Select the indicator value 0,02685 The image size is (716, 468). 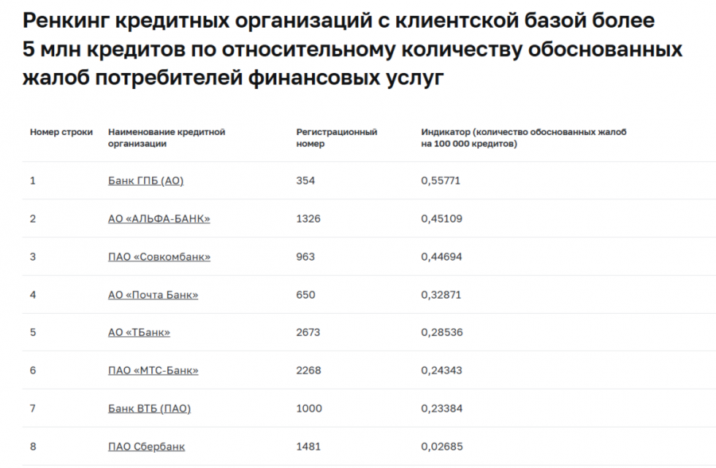tap(441, 447)
